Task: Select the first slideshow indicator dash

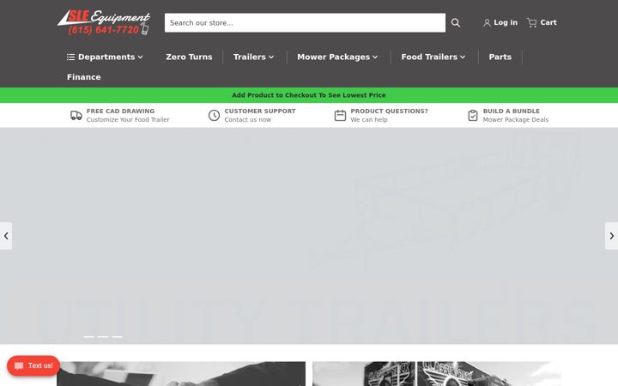Action: (x=88, y=337)
